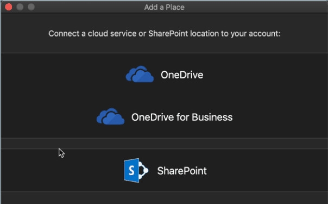The height and width of the screenshot is (204, 328).
Task: Click the OneDrive for Business cloud icon
Action: coord(110,116)
